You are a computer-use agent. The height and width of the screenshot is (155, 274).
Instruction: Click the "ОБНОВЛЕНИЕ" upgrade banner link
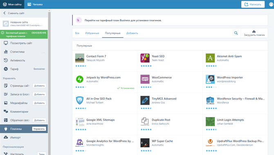39,33
